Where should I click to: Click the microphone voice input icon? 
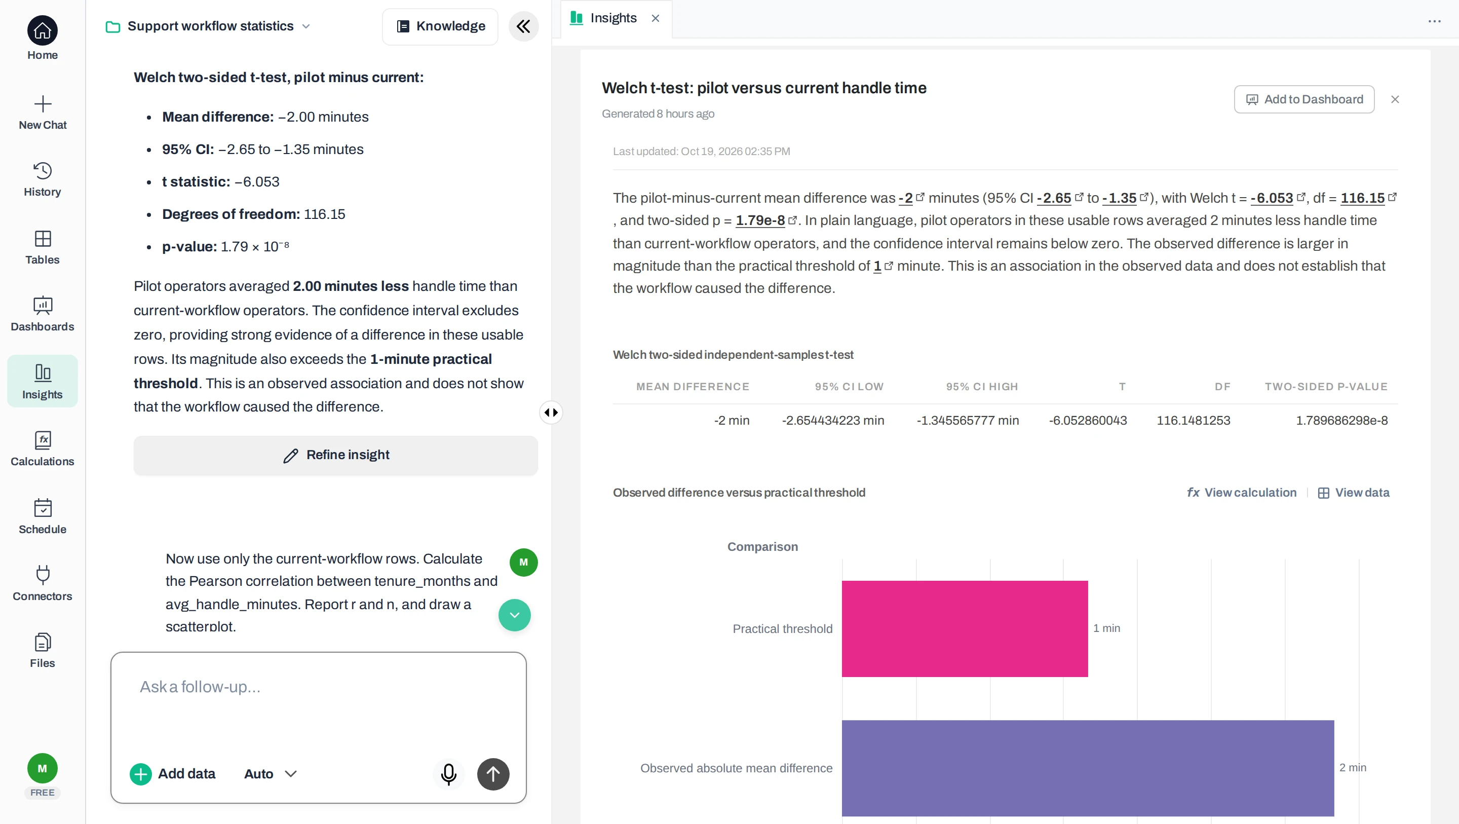click(448, 773)
